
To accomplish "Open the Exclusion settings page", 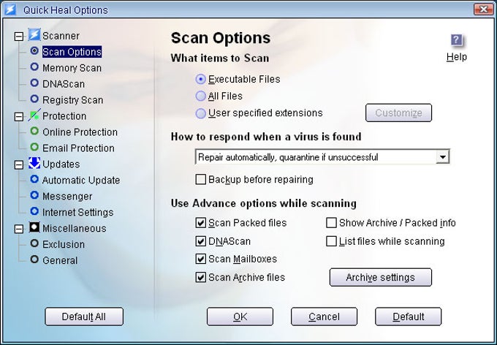I will (x=64, y=244).
